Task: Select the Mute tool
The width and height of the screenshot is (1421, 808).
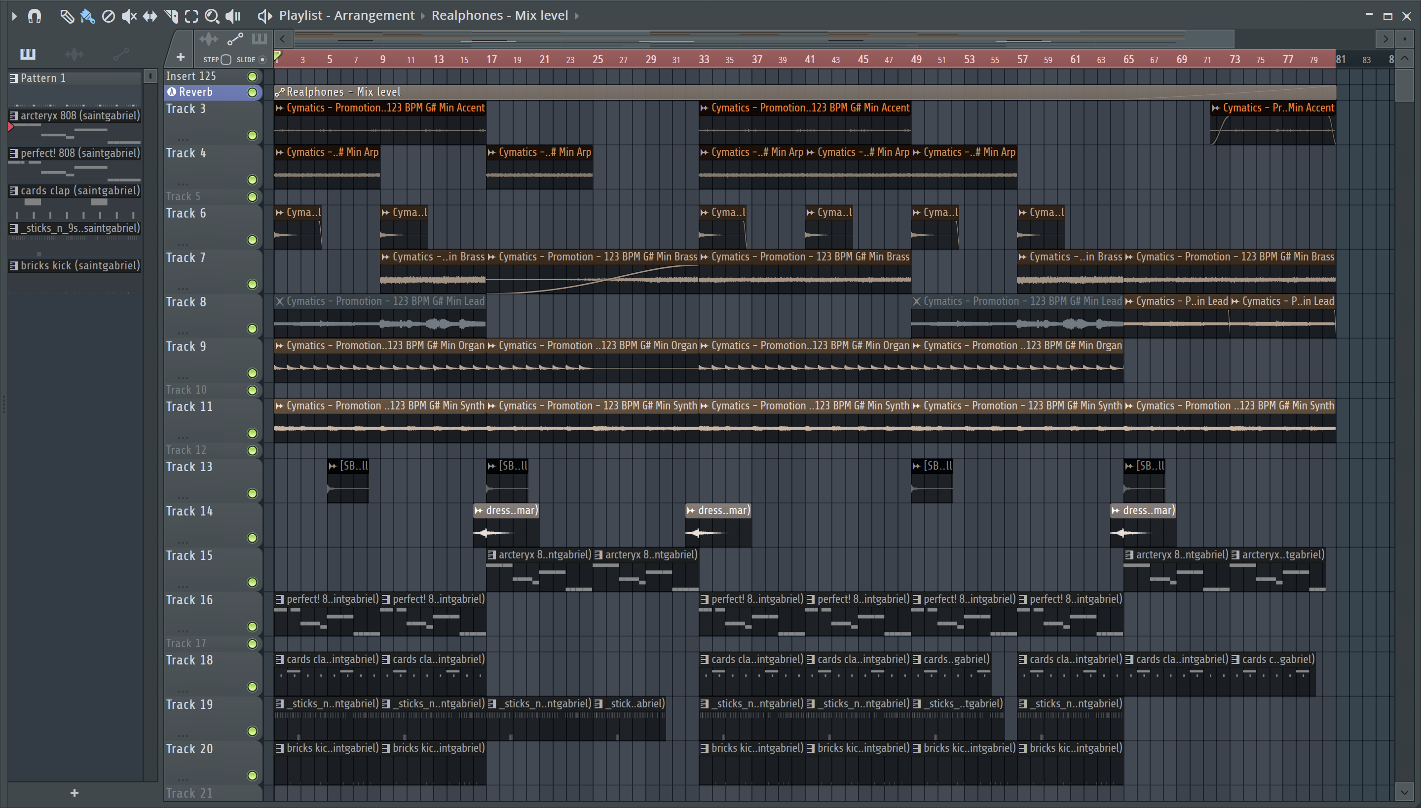Action: [x=129, y=16]
